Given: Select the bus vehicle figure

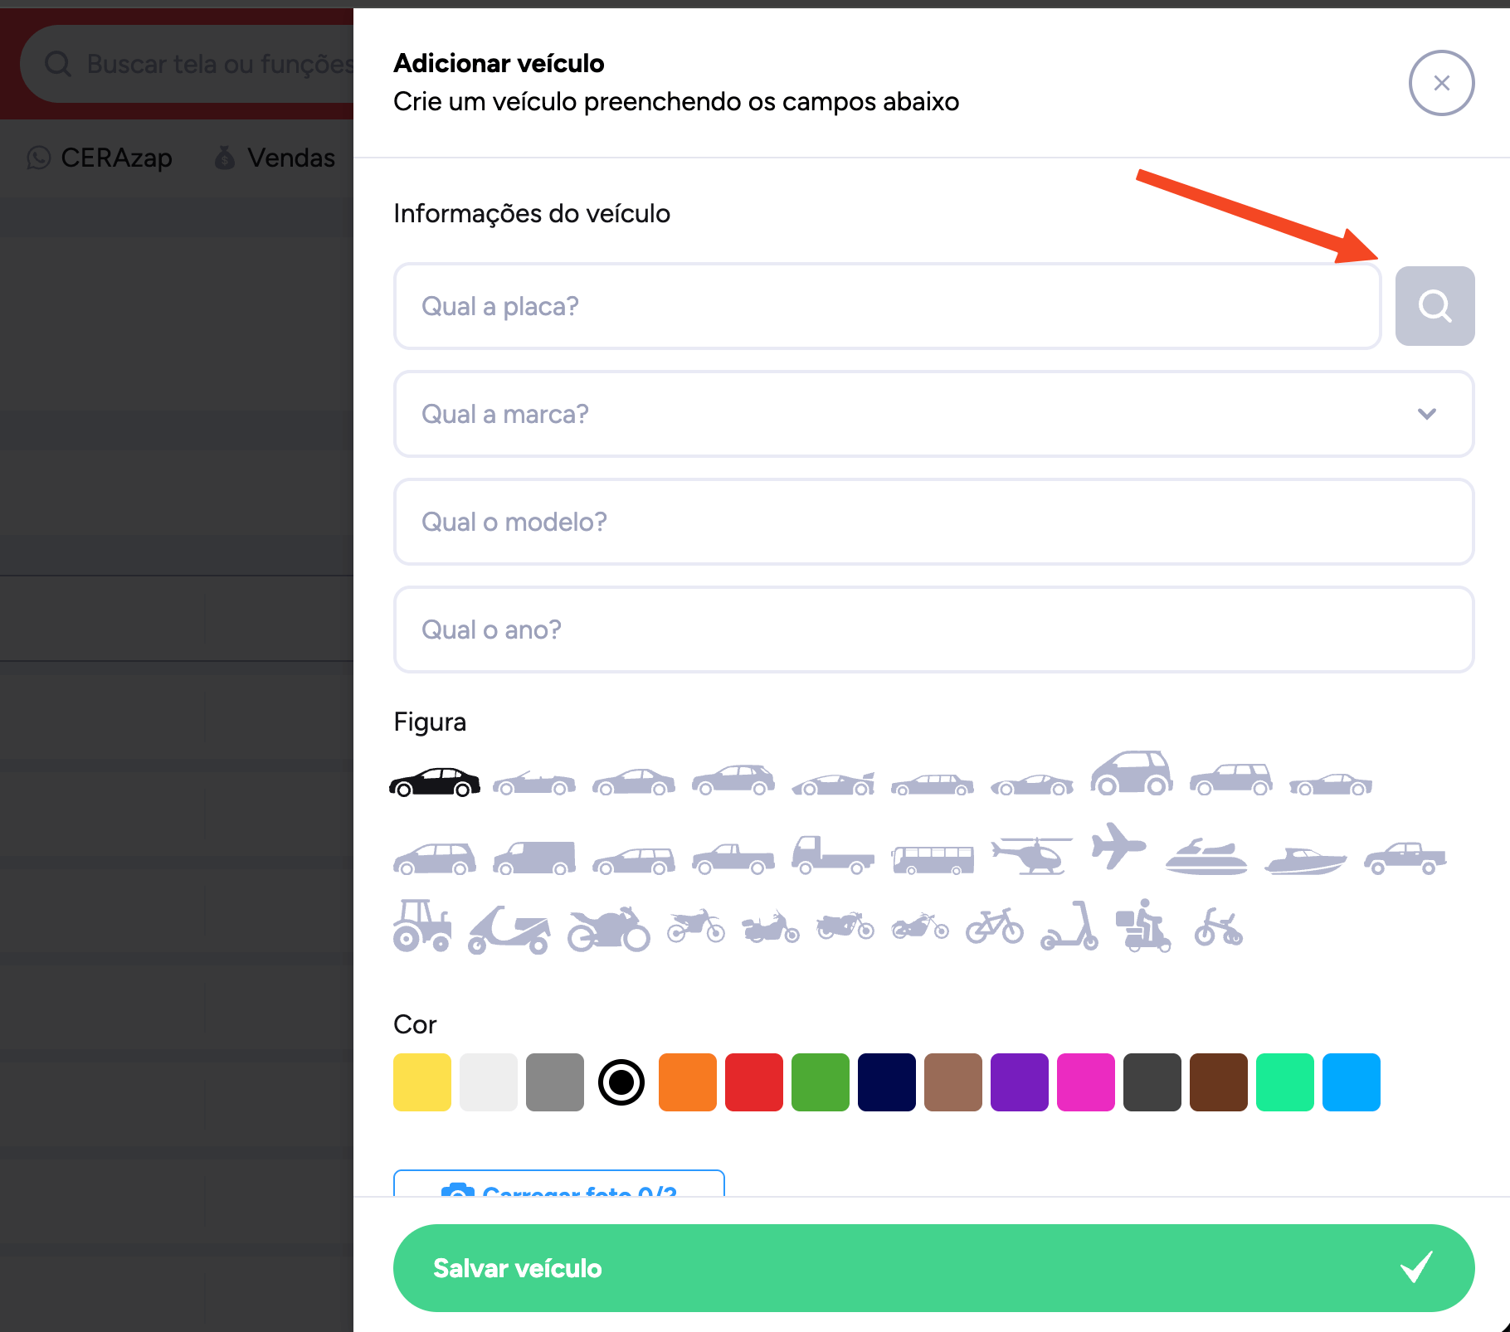Looking at the screenshot, I should point(932,859).
